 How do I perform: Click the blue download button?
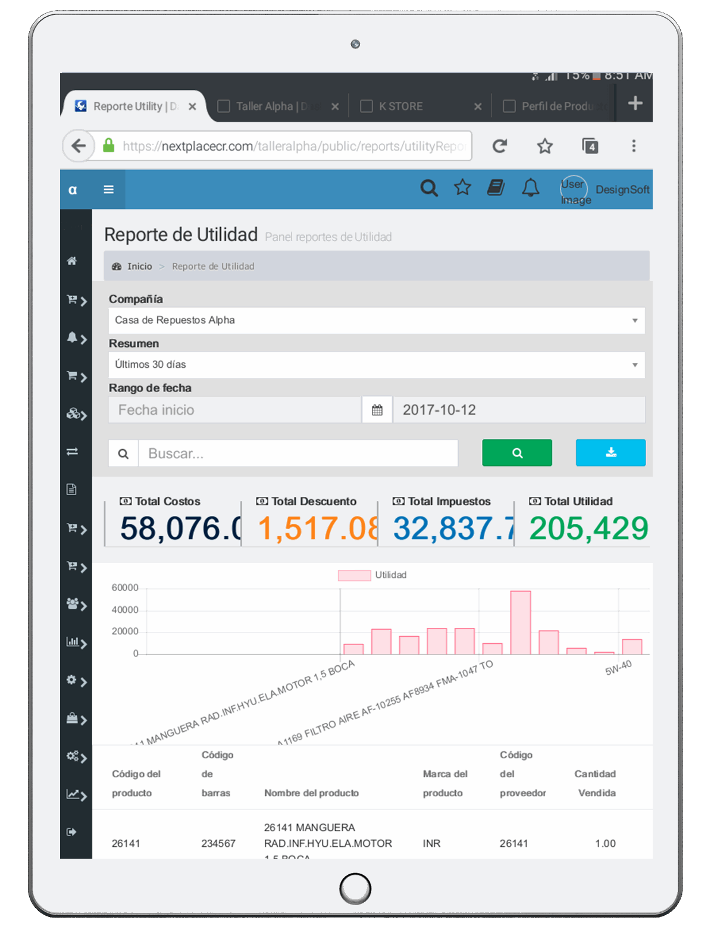point(610,453)
